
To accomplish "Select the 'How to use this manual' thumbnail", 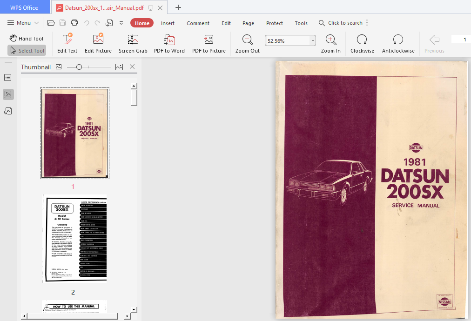I will (x=74, y=307).
